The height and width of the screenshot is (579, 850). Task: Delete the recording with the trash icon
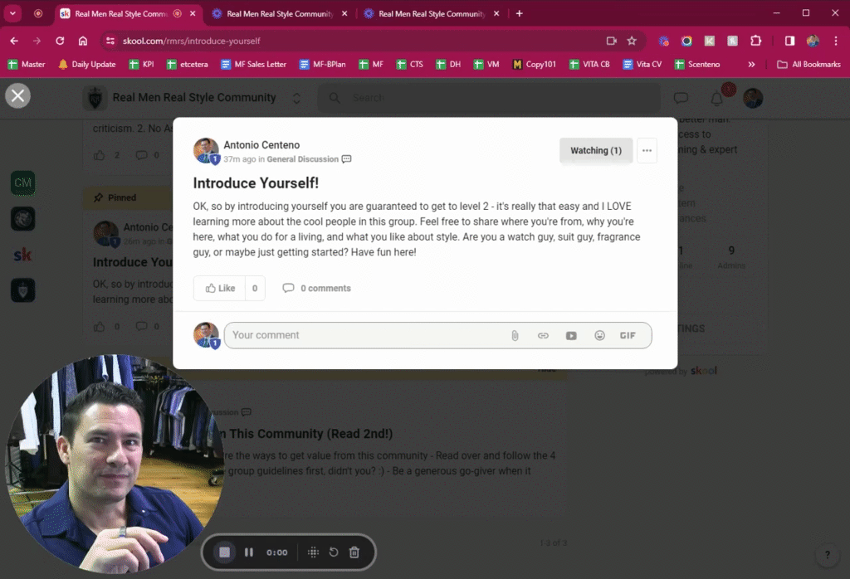click(354, 552)
